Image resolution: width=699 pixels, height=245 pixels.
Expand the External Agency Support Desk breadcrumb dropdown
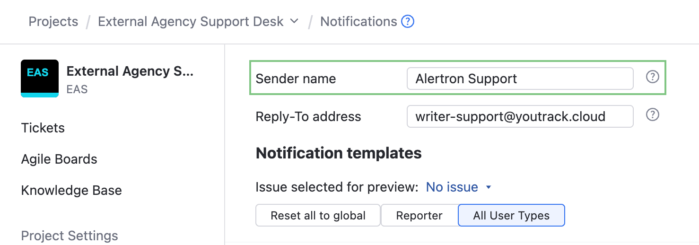(x=294, y=21)
